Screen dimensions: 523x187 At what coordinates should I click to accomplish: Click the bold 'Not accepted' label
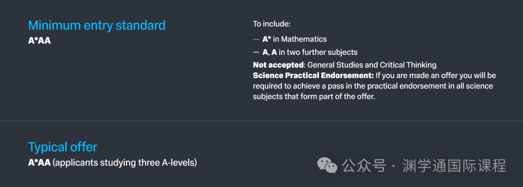click(278, 65)
